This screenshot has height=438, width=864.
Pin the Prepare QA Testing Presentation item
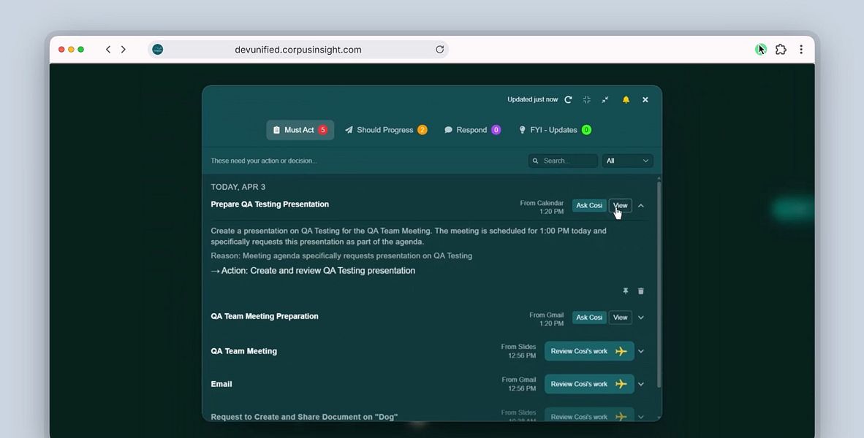click(626, 291)
